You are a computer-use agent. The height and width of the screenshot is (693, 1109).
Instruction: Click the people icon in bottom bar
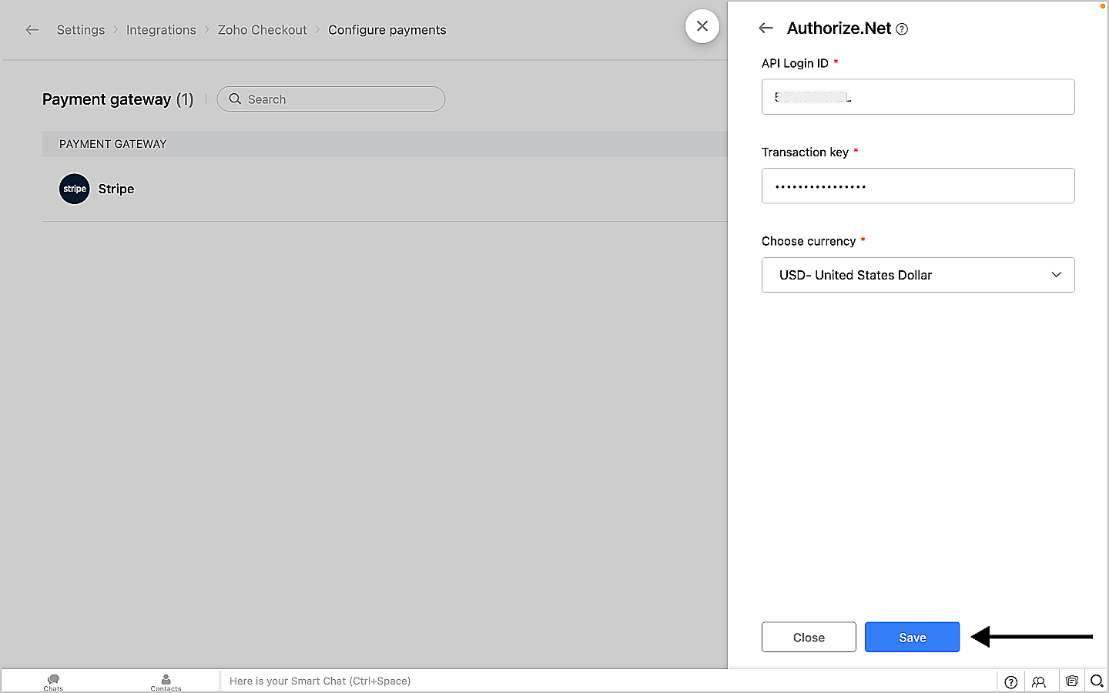(x=1039, y=681)
